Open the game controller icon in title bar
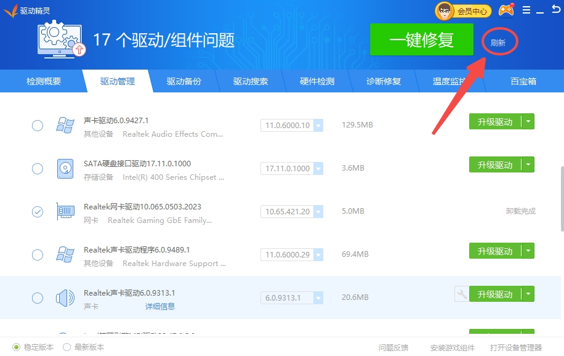 click(x=506, y=10)
